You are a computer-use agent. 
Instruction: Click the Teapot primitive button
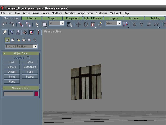tap(30, 77)
